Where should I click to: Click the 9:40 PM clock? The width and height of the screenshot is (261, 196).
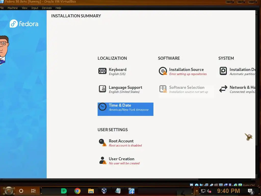(x=228, y=191)
